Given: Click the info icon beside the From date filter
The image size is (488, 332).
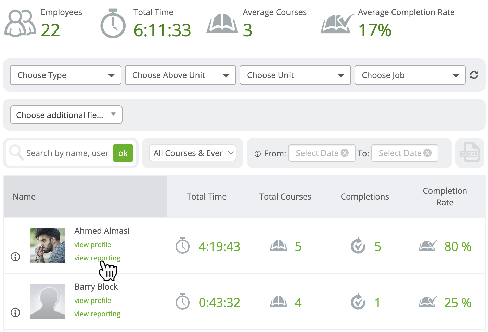Looking at the screenshot, I should pos(258,154).
